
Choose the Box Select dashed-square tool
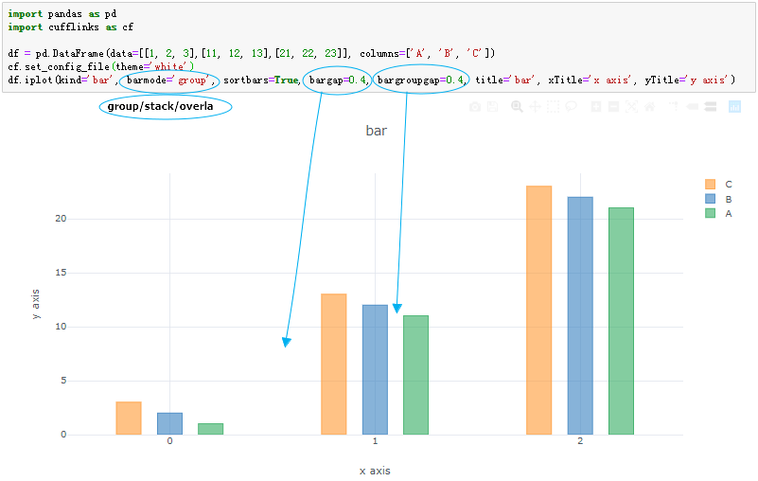coord(553,106)
